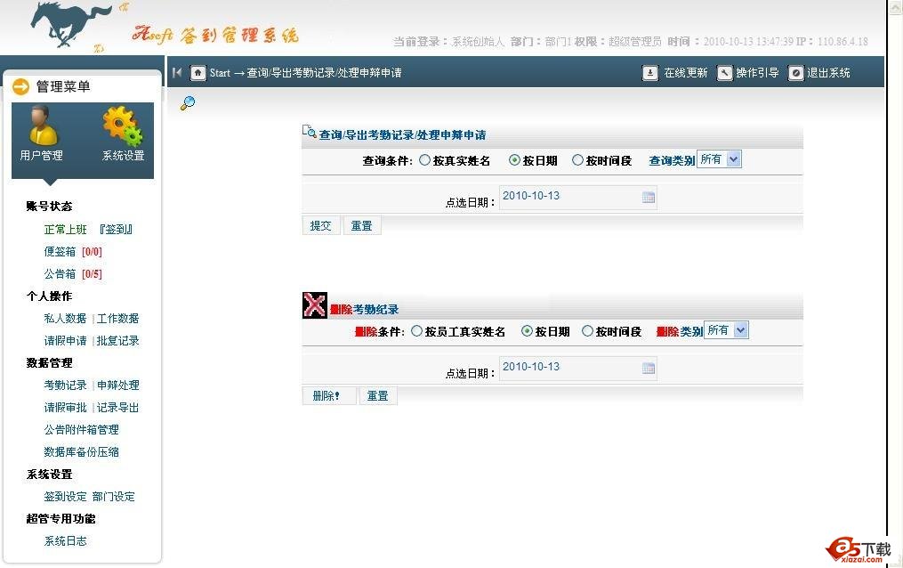903x568 pixels.
Task: Select delete condition 按时间段 radio
Action: point(587,331)
